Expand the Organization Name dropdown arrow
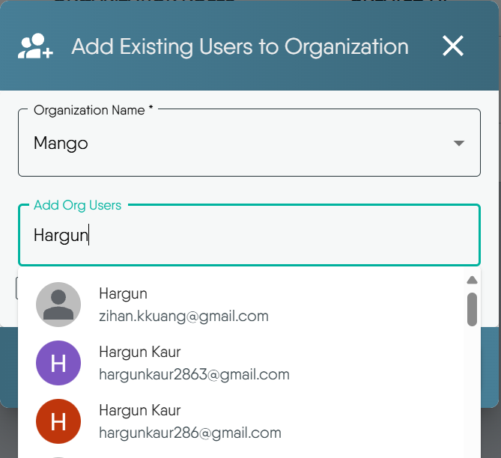This screenshot has height=458, width=501. click(x=459, y=144)
